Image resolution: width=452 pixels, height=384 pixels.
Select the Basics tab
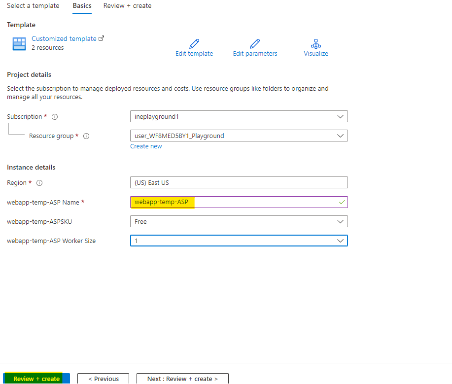pyautogui.click(x=82, y=6)
